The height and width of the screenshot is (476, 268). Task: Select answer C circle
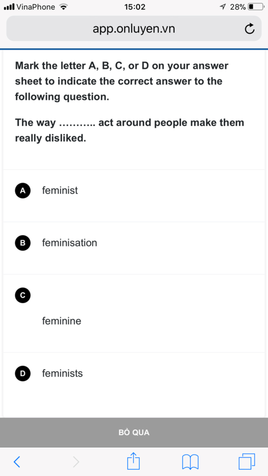[x=23, y=295]
